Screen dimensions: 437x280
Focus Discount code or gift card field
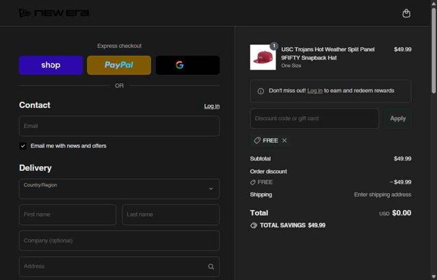coord(315,119)
